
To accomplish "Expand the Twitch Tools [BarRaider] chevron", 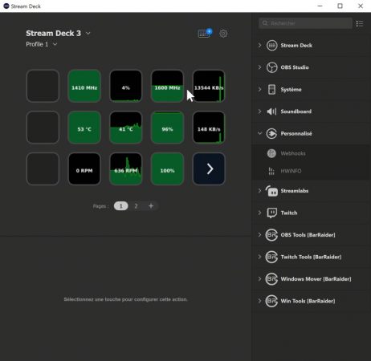I will pyautogui.click(x=259, y=257).
